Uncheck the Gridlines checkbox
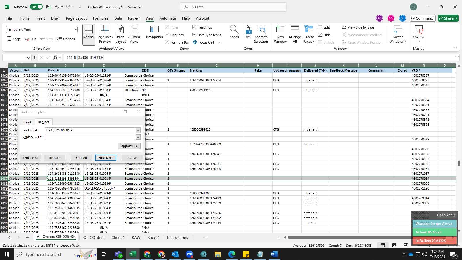The image size is (462, 260). tap(167, 35)
